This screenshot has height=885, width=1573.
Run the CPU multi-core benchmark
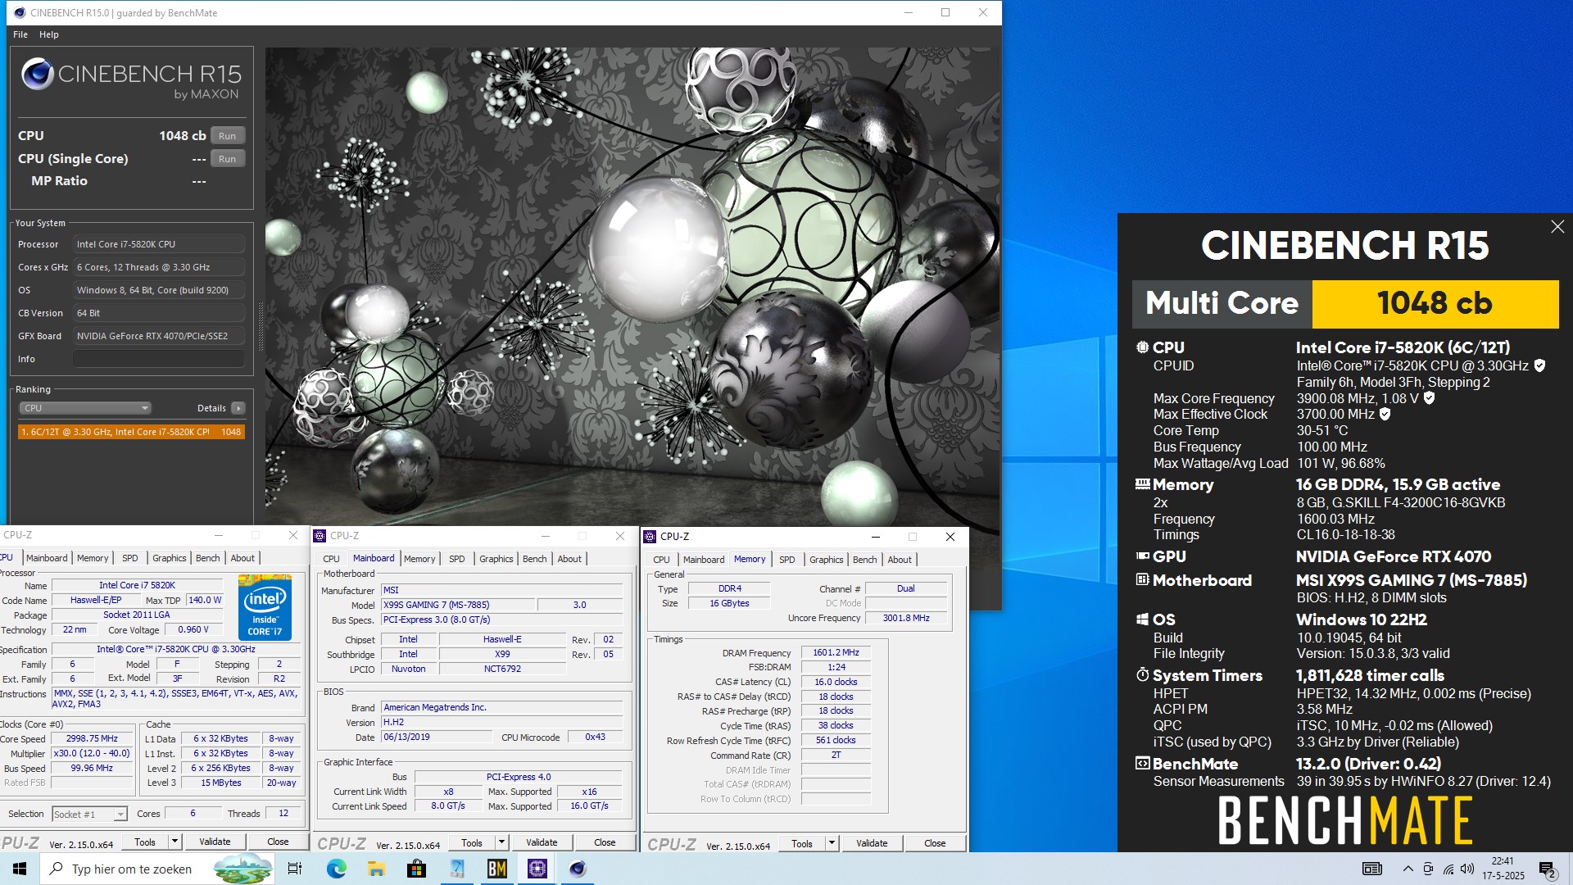pos(227,136)
